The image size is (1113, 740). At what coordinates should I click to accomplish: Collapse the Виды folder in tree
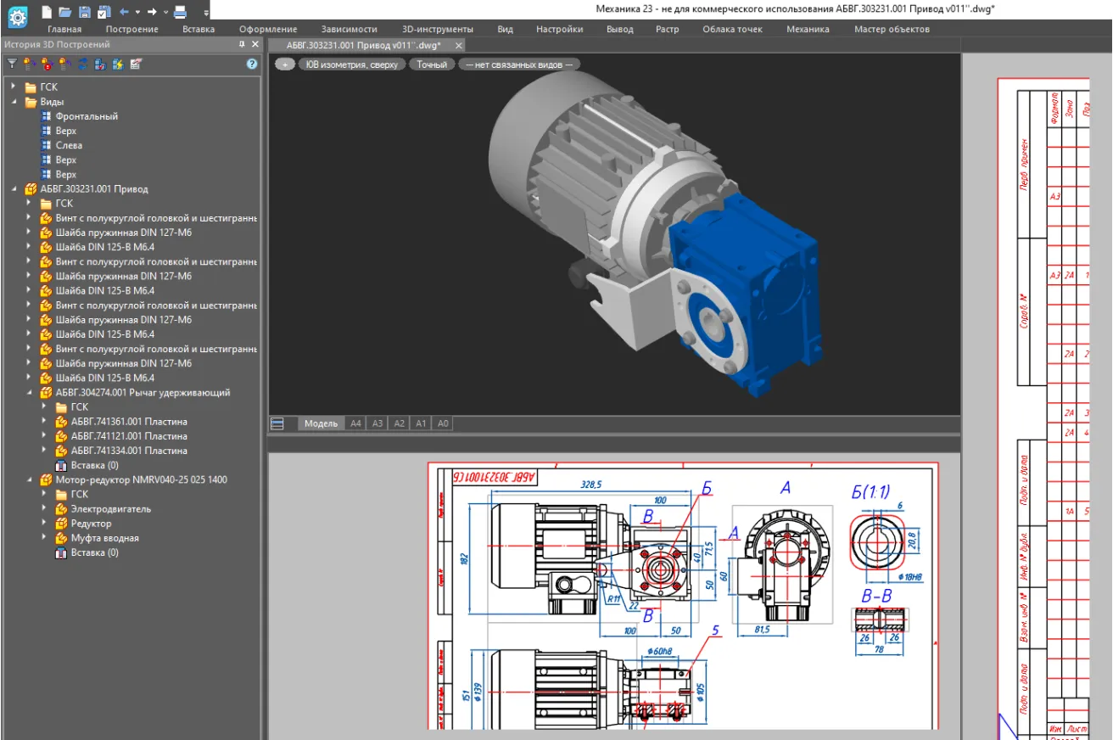14,102
